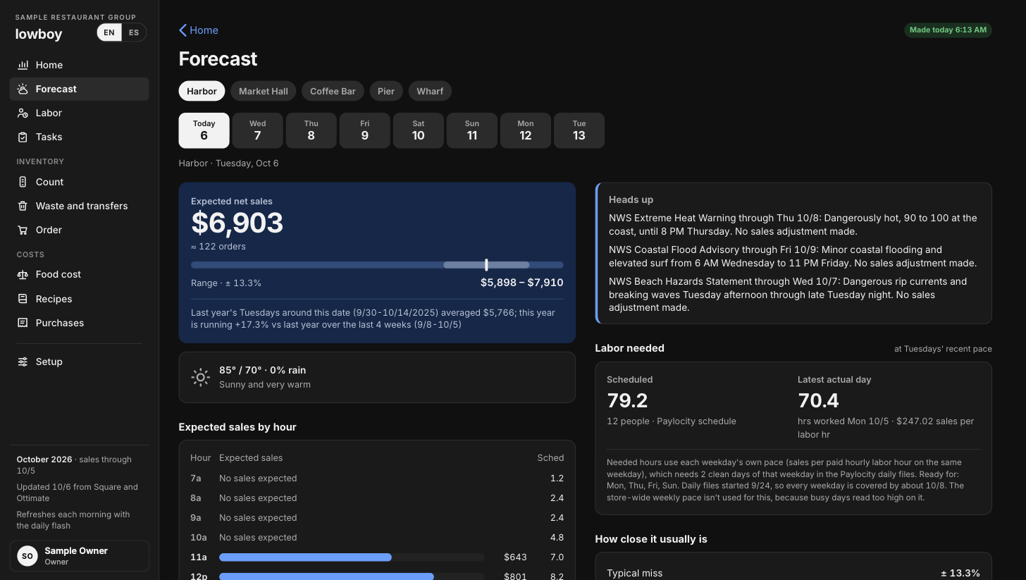Image resolution: width=1026 pixels, height=580 pixels.
Task: Click the Sched column header
Action: coord(550,458)
